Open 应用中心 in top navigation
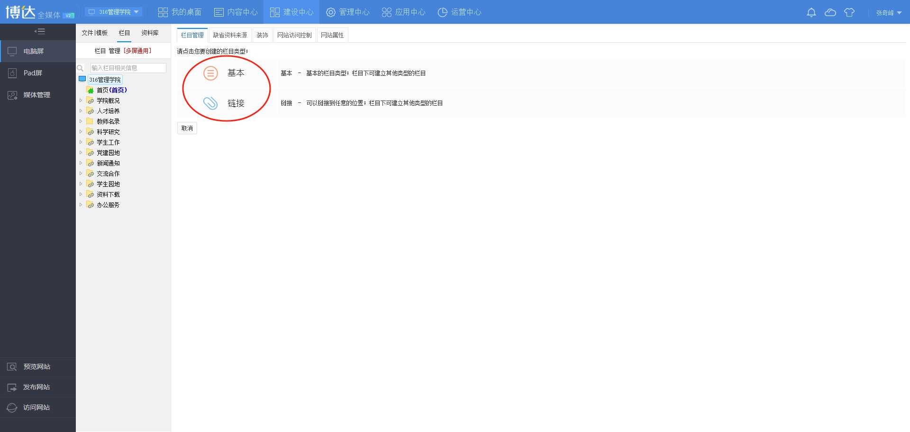Viewport: 910px width, 432px height. [x=403, y=12]
